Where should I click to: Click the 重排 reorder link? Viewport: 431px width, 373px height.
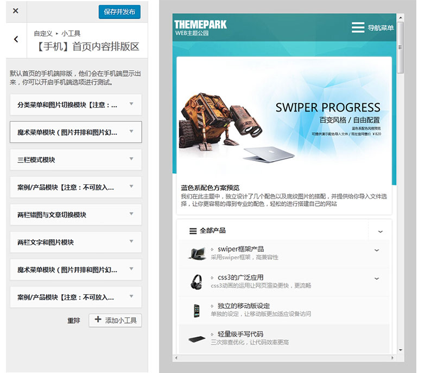[x=74, y=321]
